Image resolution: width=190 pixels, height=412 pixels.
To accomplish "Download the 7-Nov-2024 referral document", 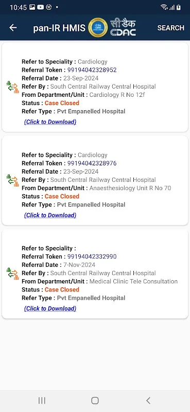I will 50,308.
